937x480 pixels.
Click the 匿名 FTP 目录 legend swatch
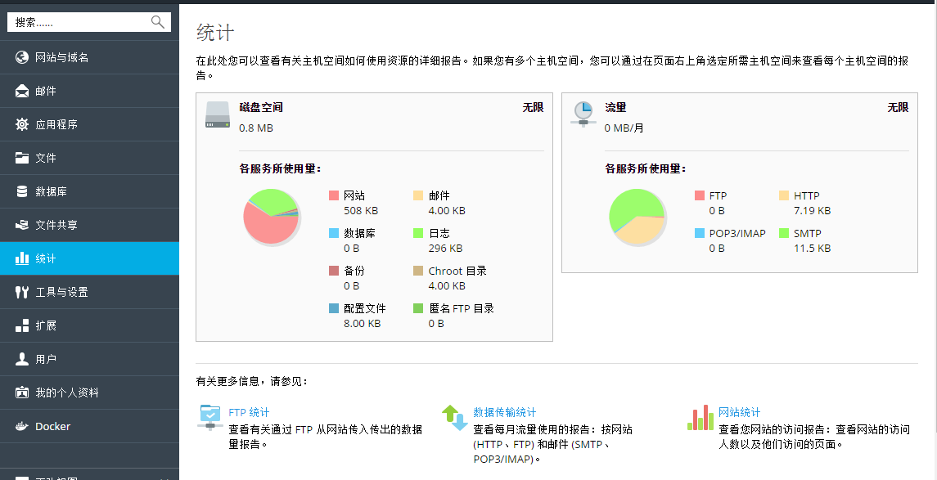coord(418,308)
